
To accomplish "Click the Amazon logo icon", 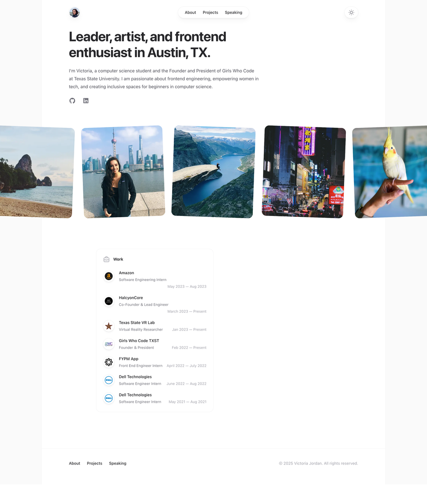I will (109, 276).
